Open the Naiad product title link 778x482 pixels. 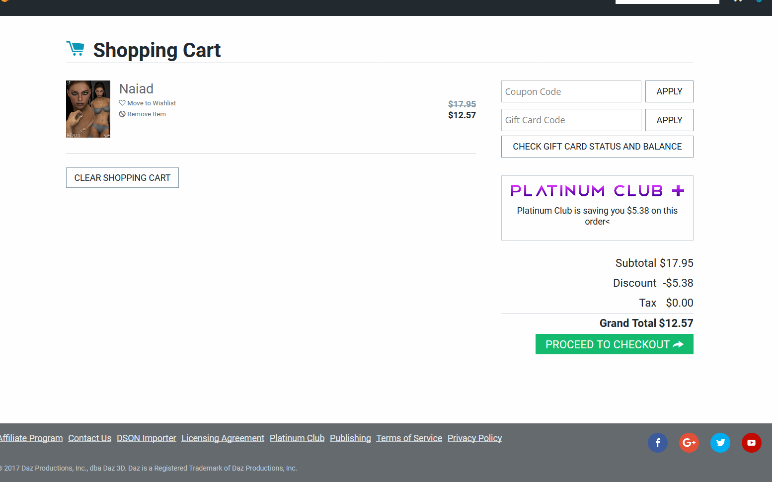pyautogui.click(x=136, y=89)
